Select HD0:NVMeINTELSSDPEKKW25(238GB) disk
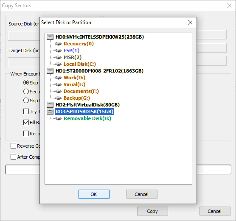The height and width of the screenshot is (221, 236). [100, 37]
